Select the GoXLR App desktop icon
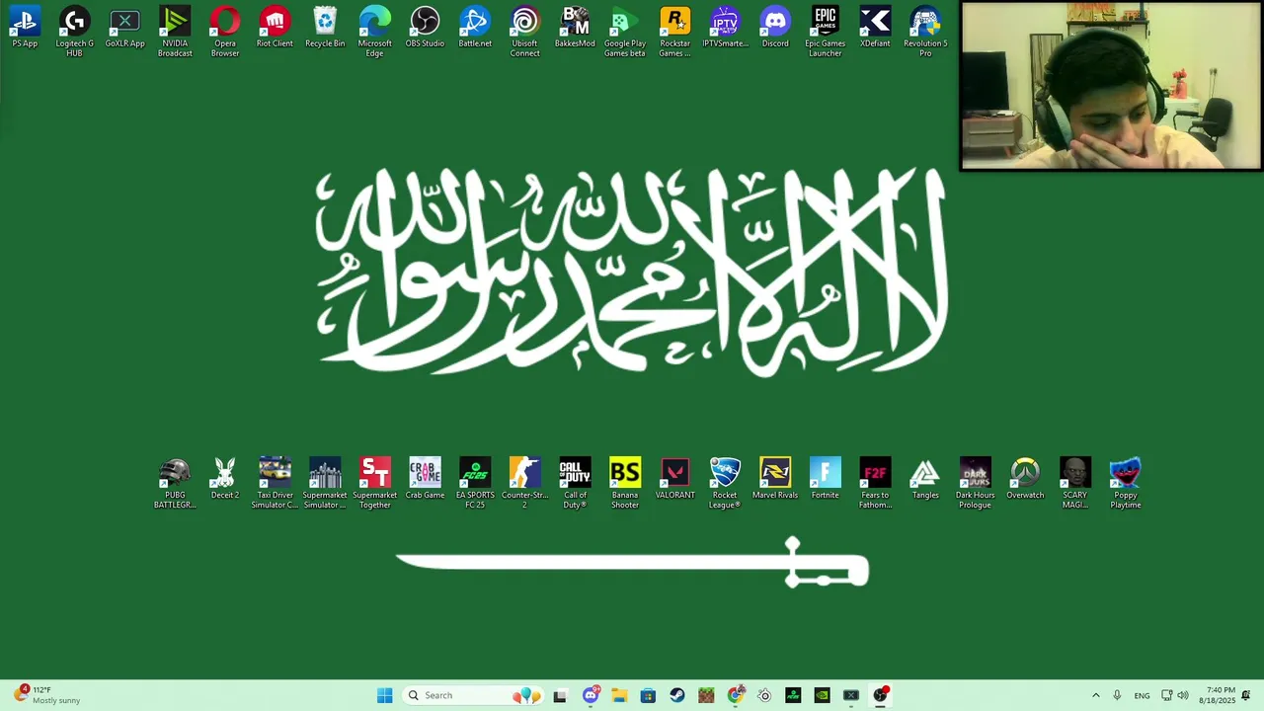This screenshot has width=1264, height=711. [124, 28]
